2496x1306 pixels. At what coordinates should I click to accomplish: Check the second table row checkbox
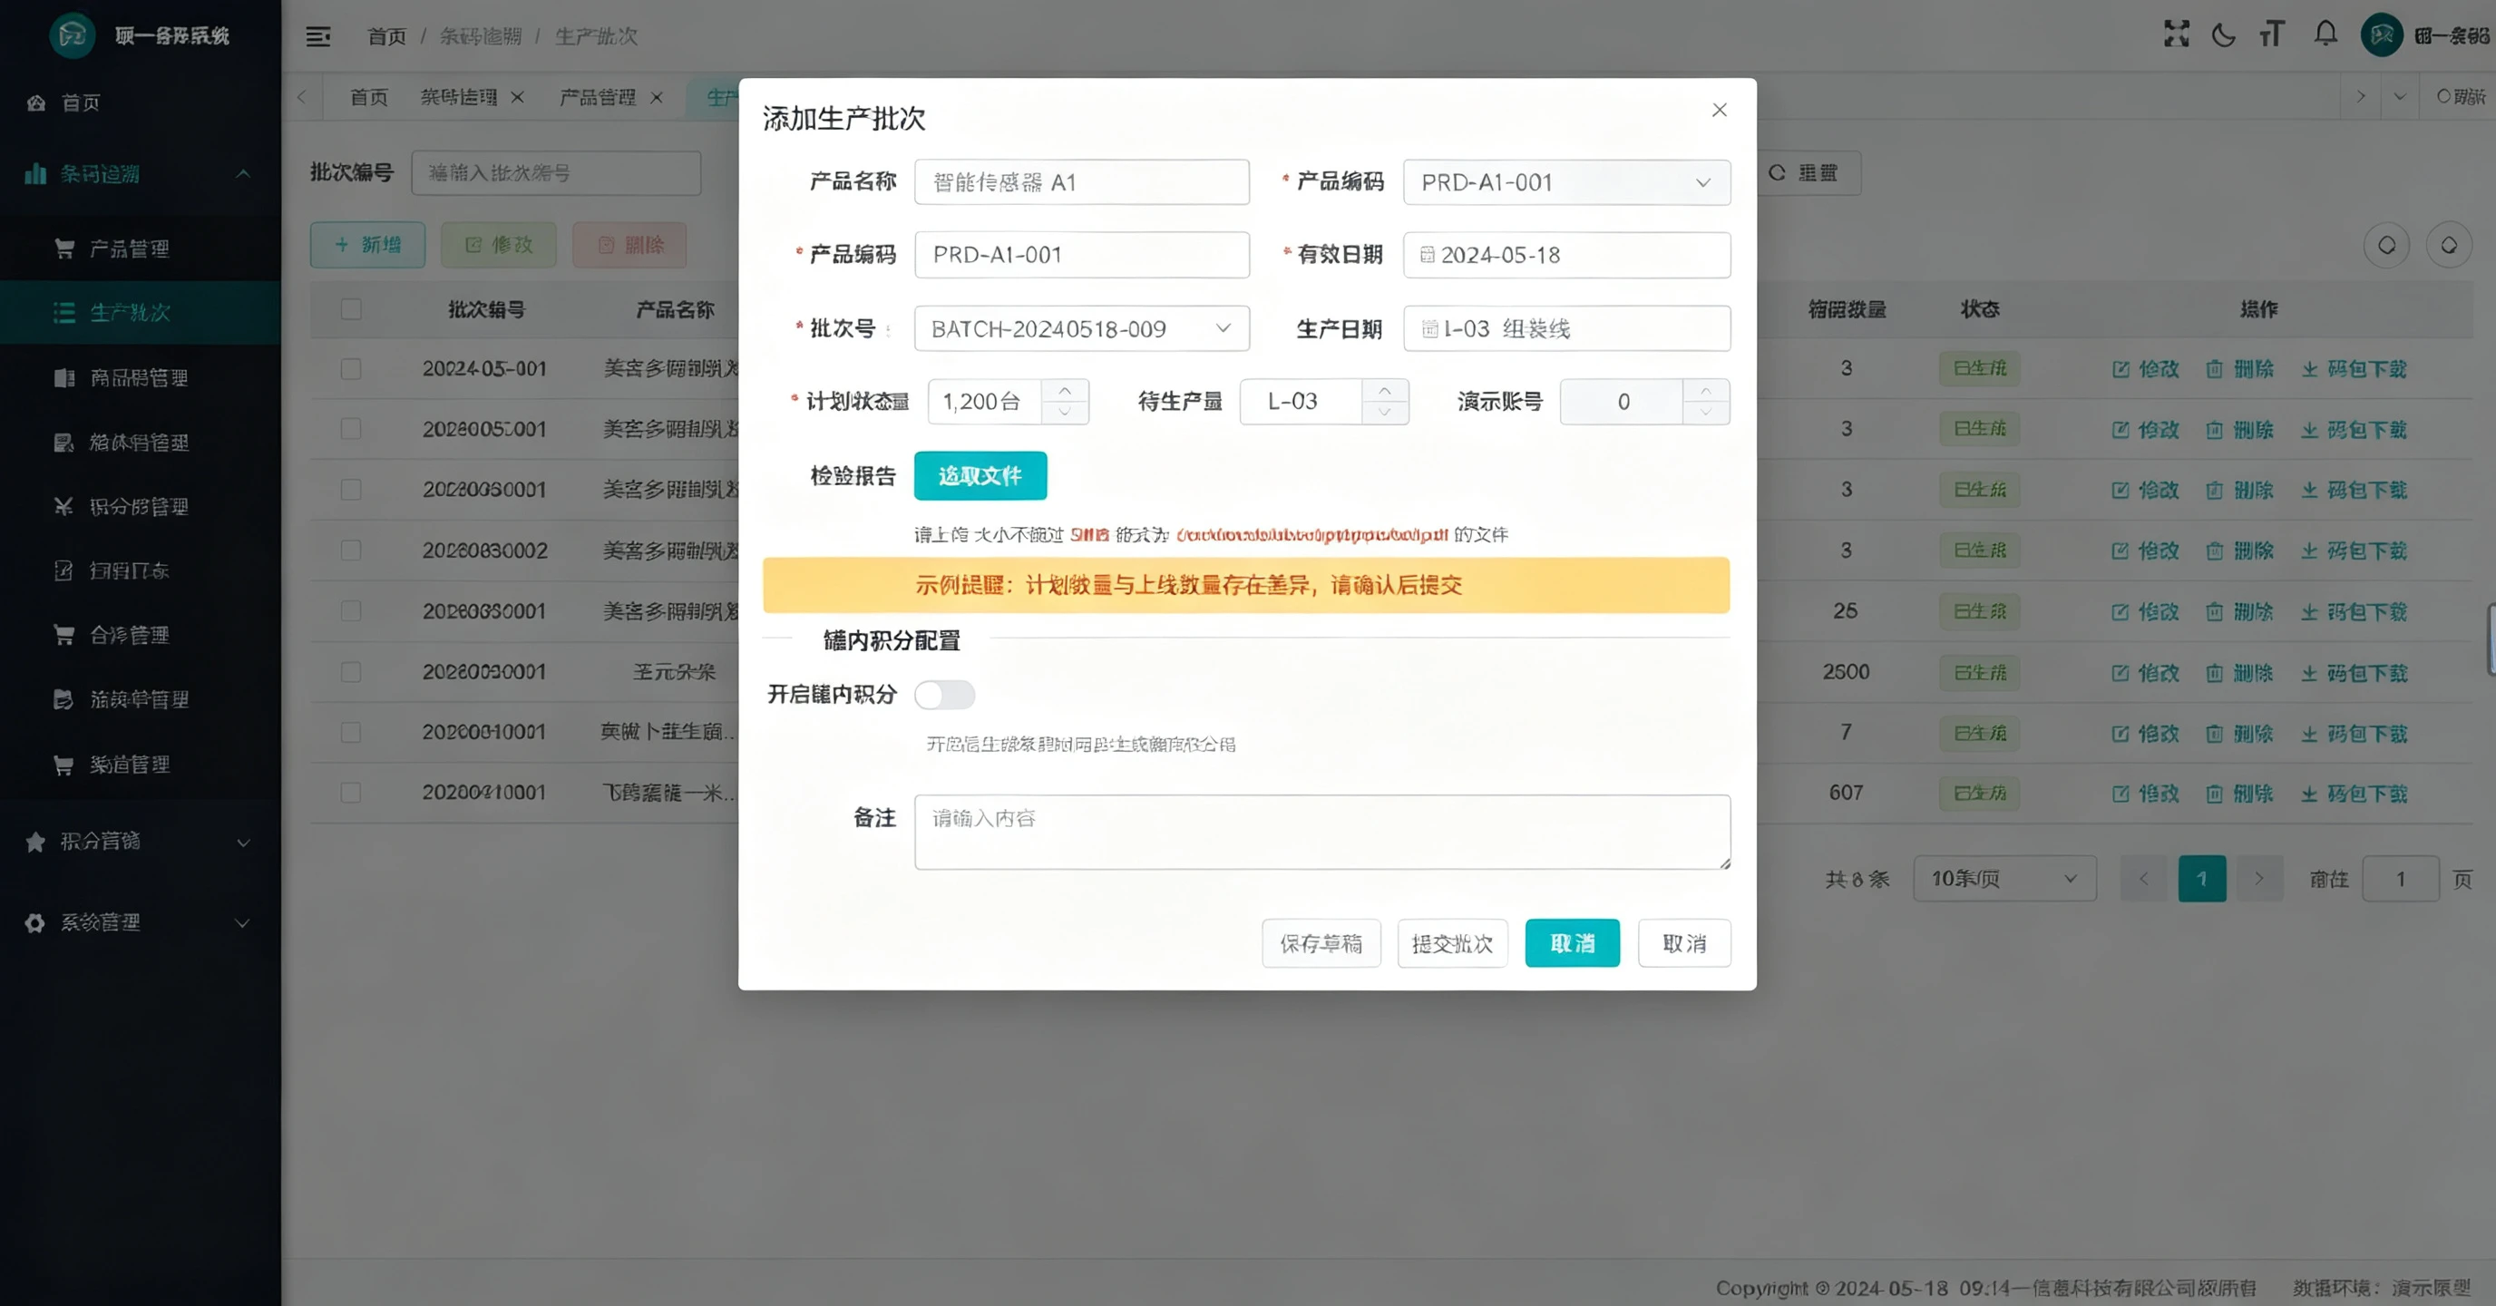[351, 429]
